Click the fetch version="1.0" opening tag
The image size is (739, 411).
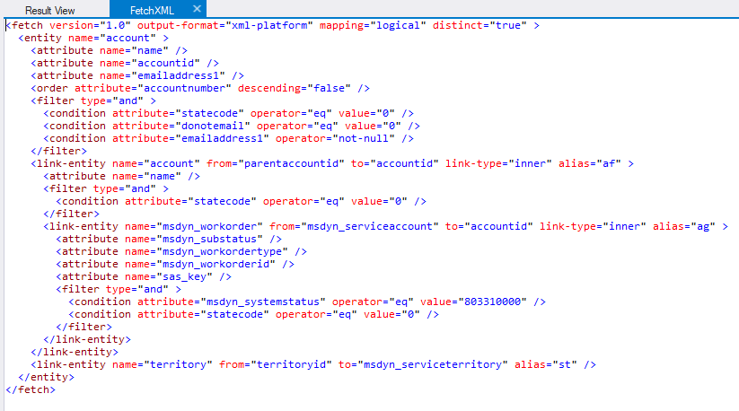[x=63, y=25]
